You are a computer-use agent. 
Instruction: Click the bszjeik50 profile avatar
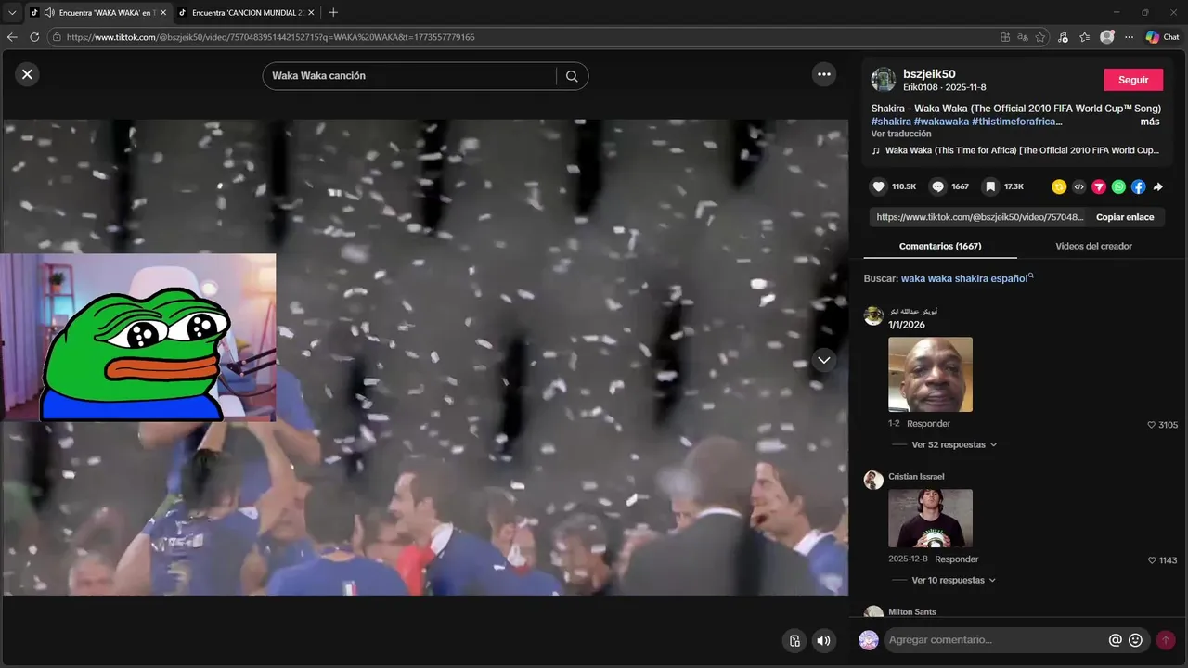pos(884,80)
